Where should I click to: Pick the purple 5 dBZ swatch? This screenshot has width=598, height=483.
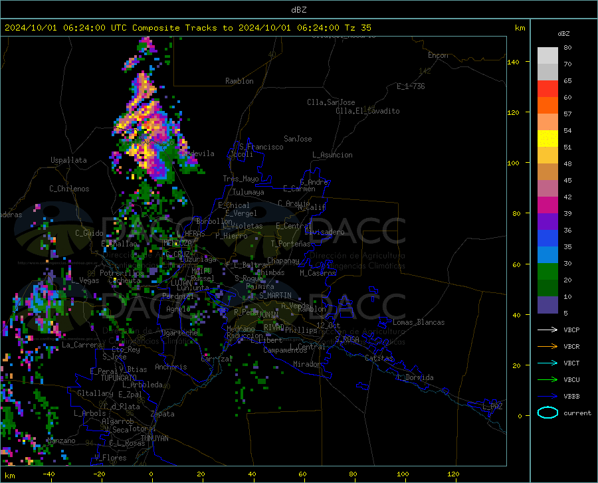click(548, 305)
